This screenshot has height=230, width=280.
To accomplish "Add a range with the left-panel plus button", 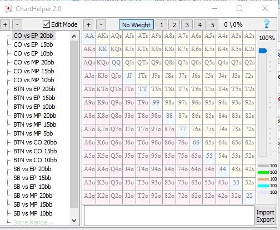I will [5, 24].
